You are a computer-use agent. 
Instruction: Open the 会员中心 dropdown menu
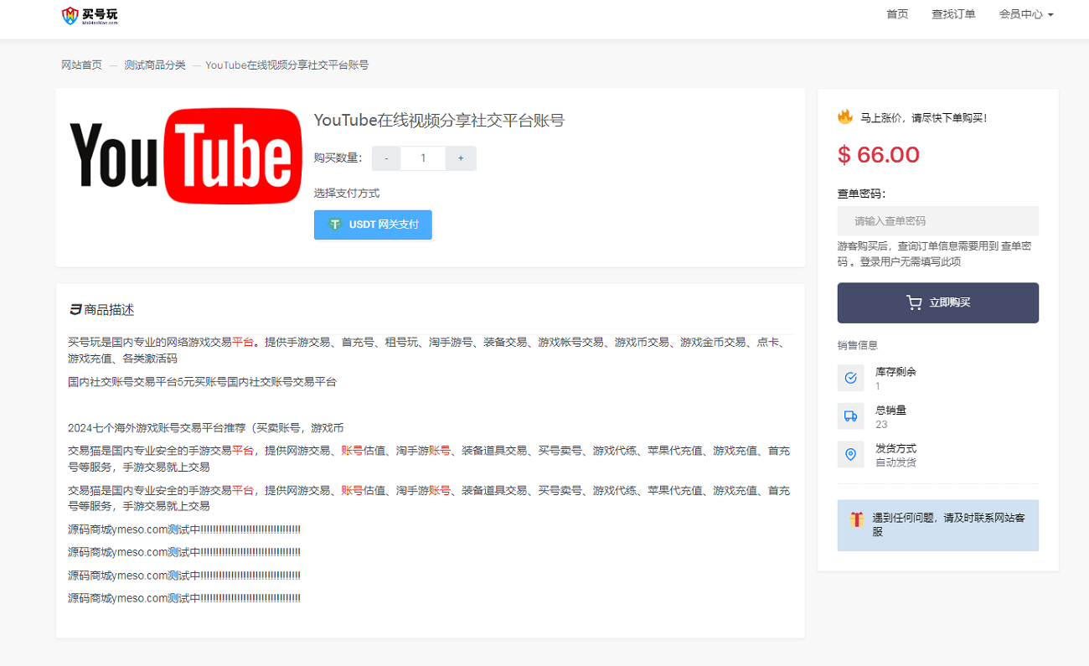pos(1026,14)
